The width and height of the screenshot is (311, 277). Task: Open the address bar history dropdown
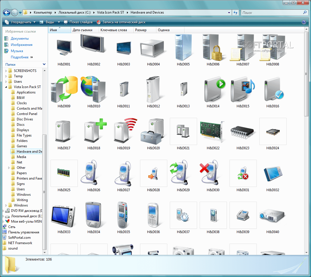click(x=229, y=13)
